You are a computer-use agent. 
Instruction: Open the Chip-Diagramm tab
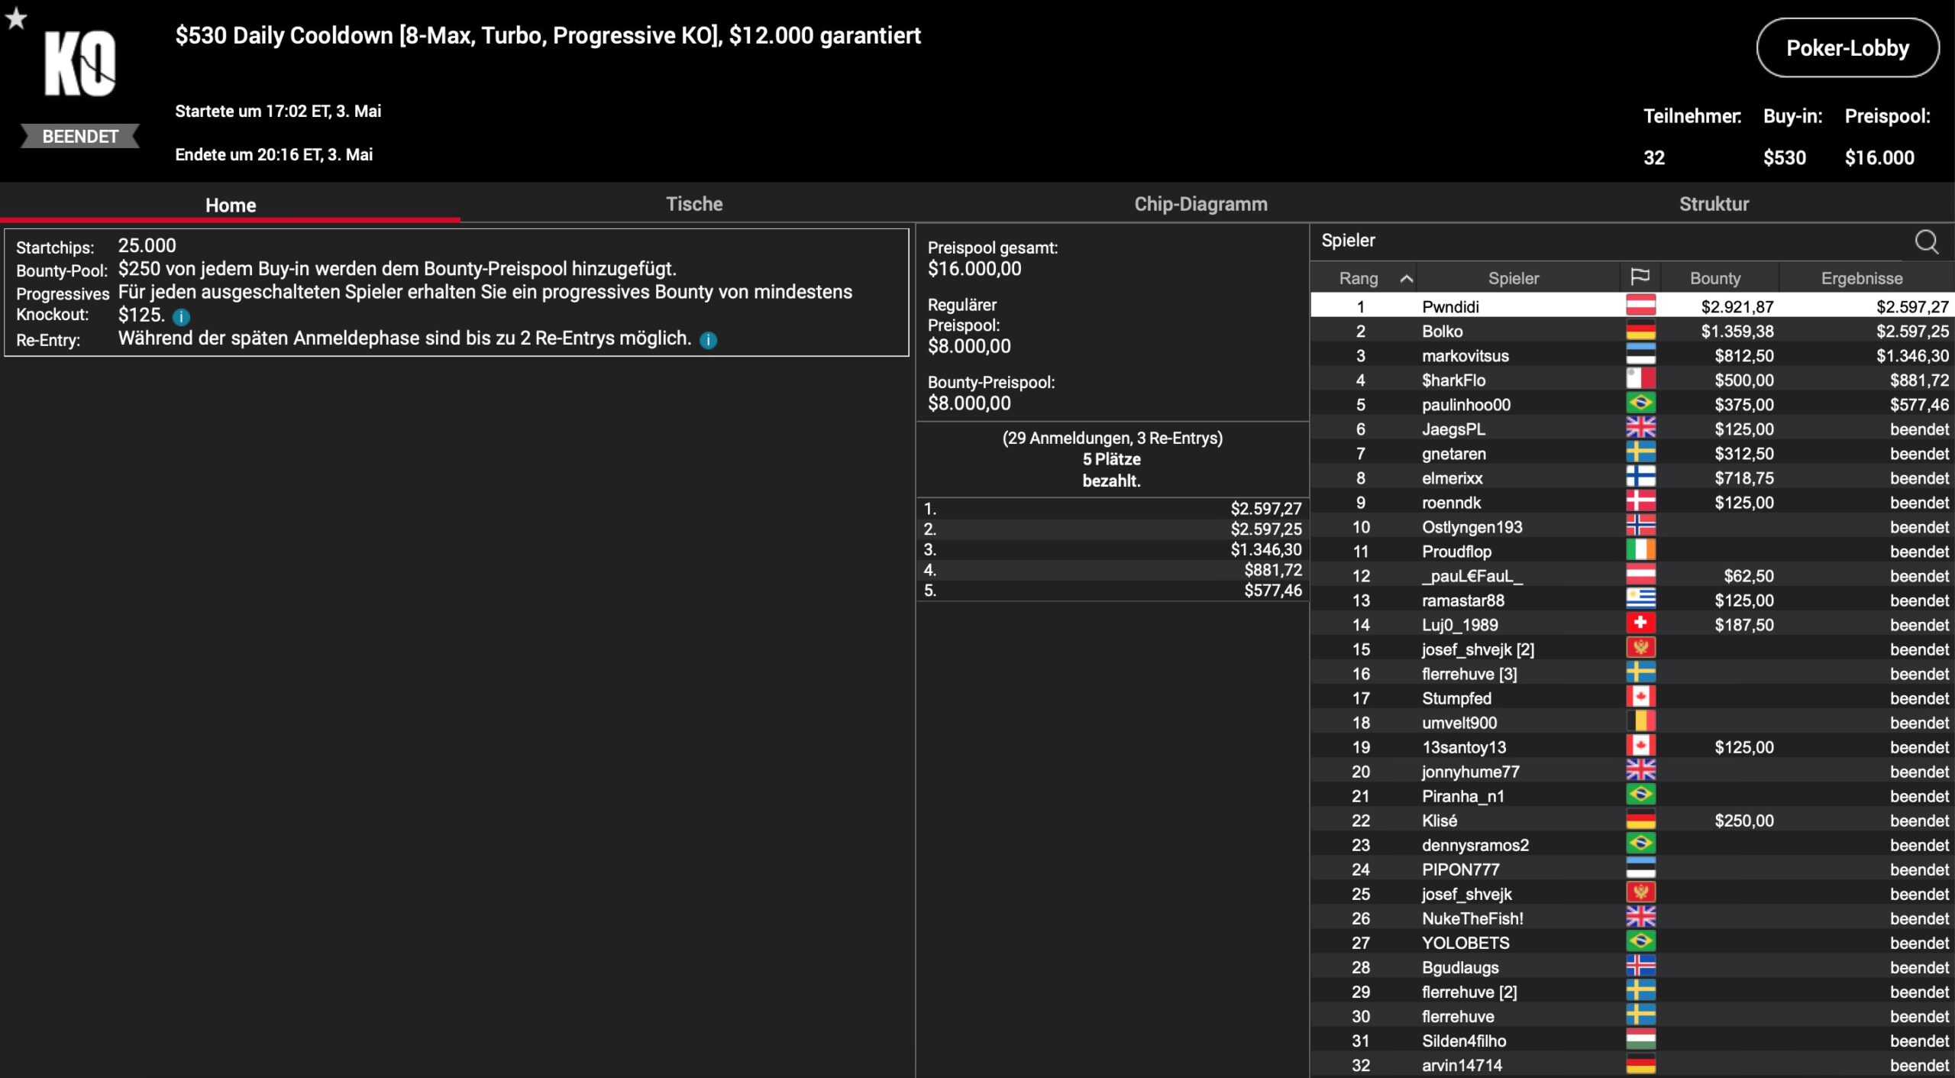1200,204
